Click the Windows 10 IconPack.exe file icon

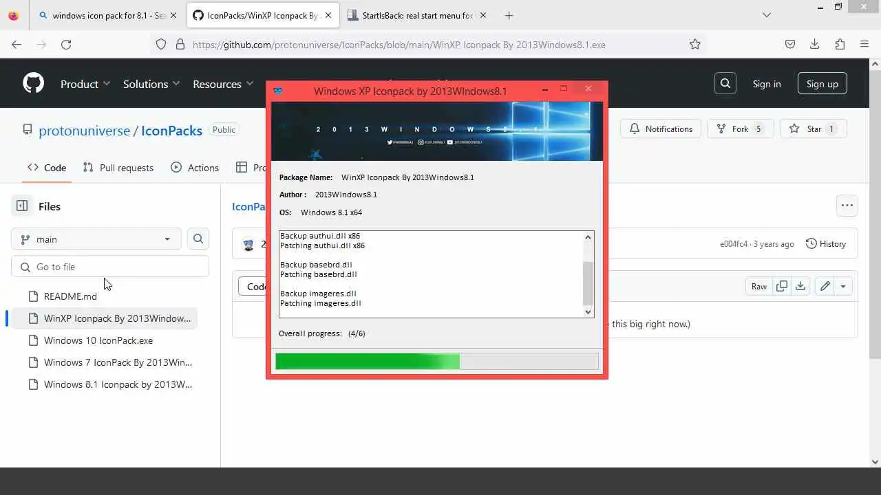tap(33, 340)
